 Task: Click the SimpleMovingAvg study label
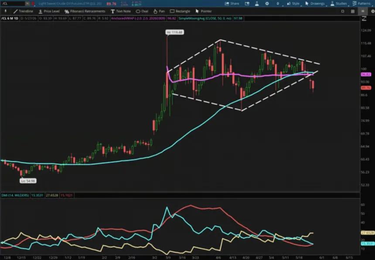coord(205,18)
